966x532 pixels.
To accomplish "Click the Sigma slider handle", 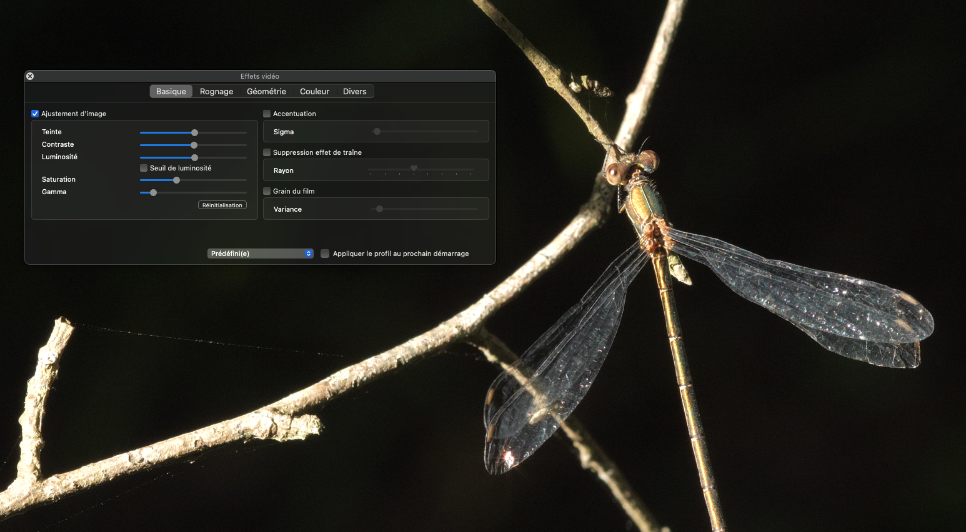I will tap(377, 131).
